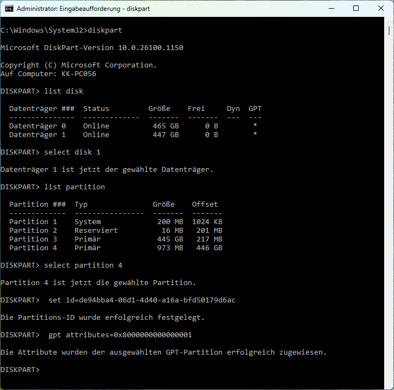Click the GPT asterisk for Datenträger 0
394x390 pixels.
click(x=255, y=125)
